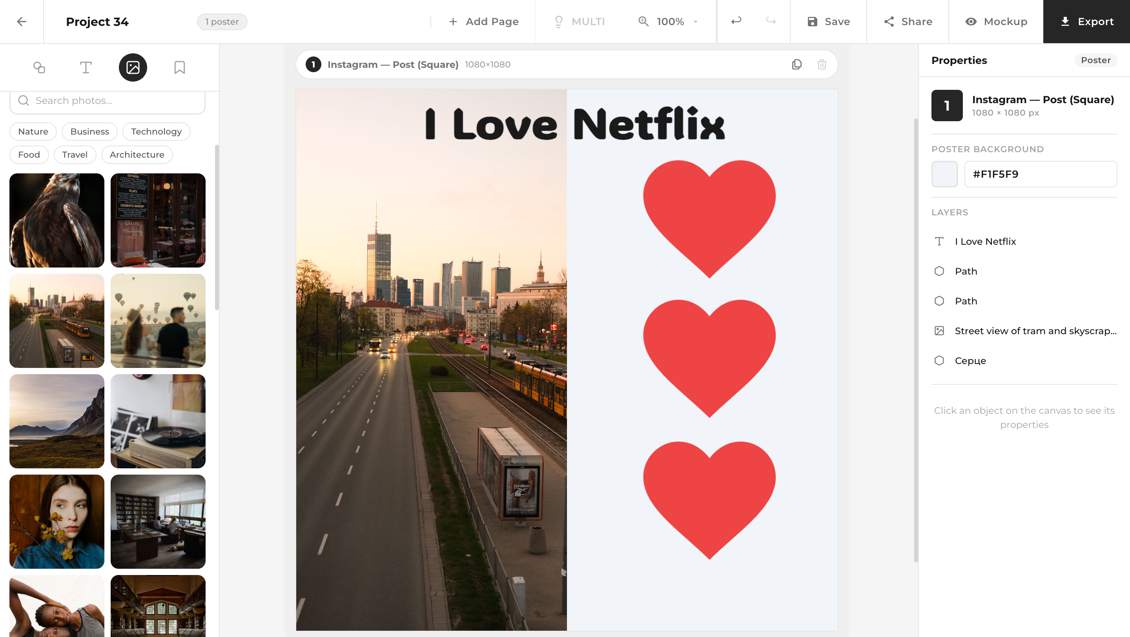Image resolution: width=1130 pixels, height=637 pixels.
Task: Go back using the arrow icon
Action: coord(22,22)
